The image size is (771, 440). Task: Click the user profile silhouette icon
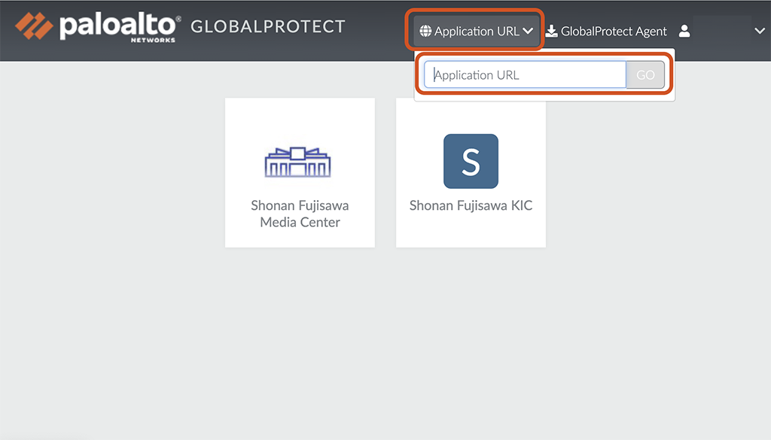point(684,32)
